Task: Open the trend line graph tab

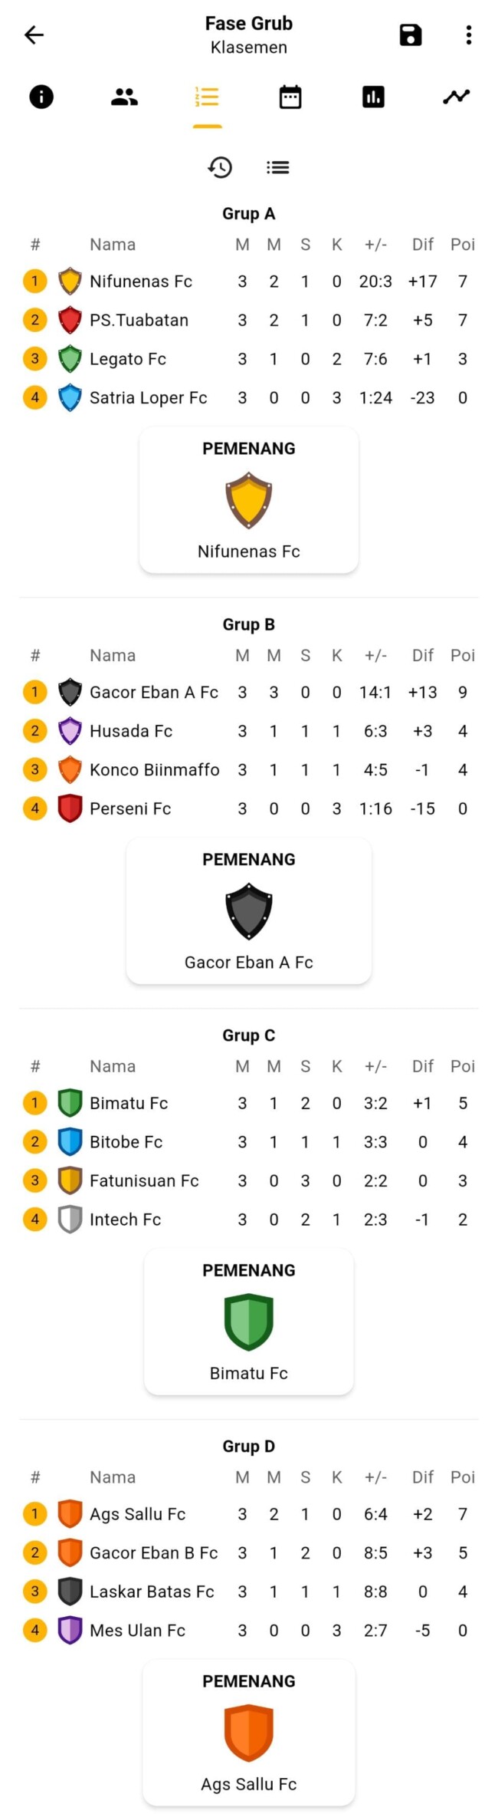Action: click(456, 97)
